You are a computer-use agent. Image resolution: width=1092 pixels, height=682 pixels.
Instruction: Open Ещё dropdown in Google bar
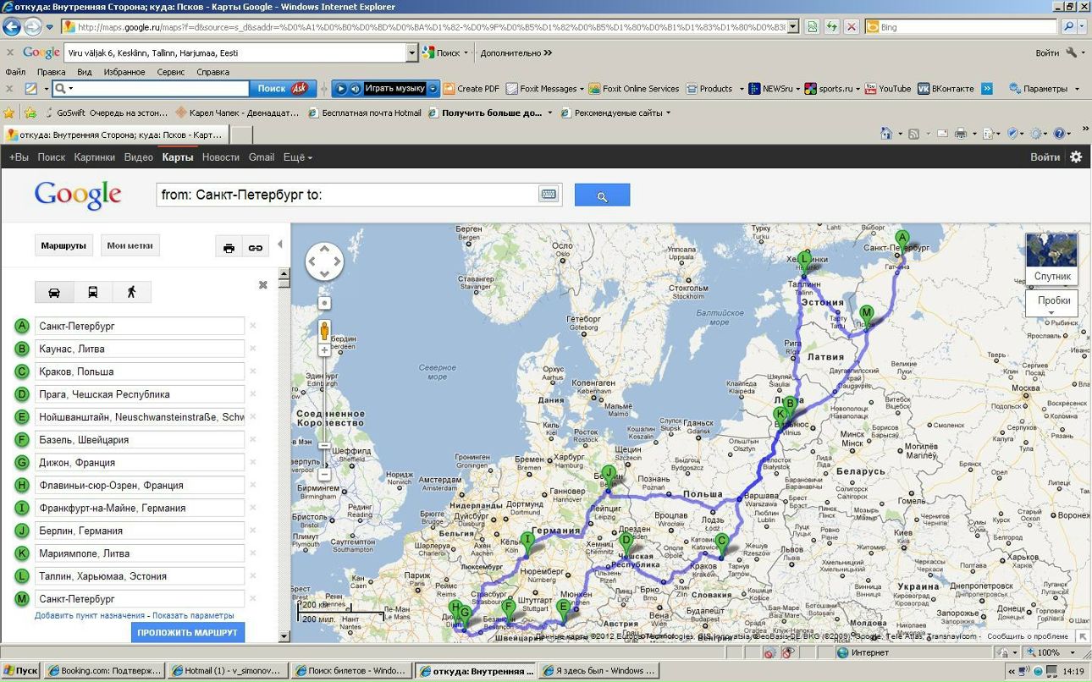point(297,157)
